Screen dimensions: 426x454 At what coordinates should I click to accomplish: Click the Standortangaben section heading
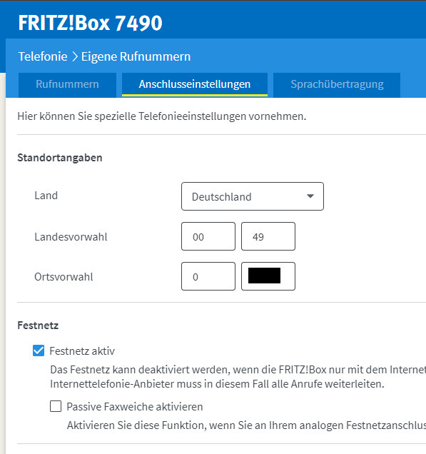tap(60, 158)
